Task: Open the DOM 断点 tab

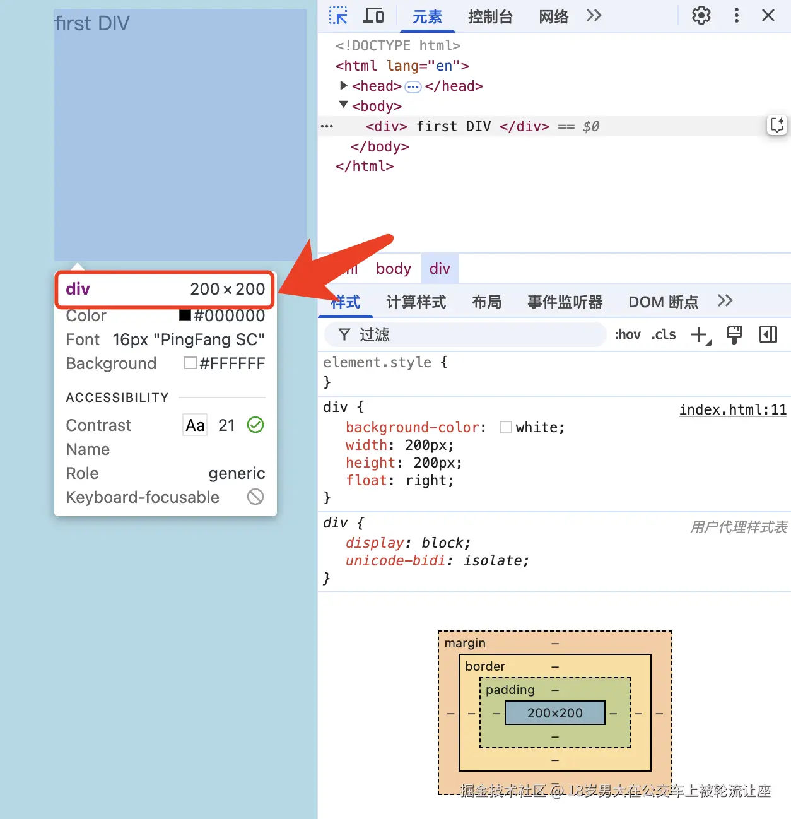Action: coord(664,302)
